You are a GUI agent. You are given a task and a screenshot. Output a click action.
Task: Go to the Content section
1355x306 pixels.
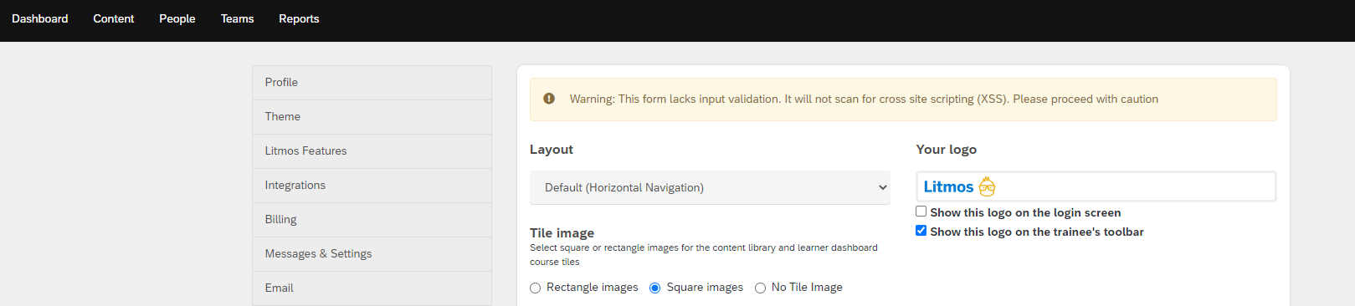tap(114, 18)
